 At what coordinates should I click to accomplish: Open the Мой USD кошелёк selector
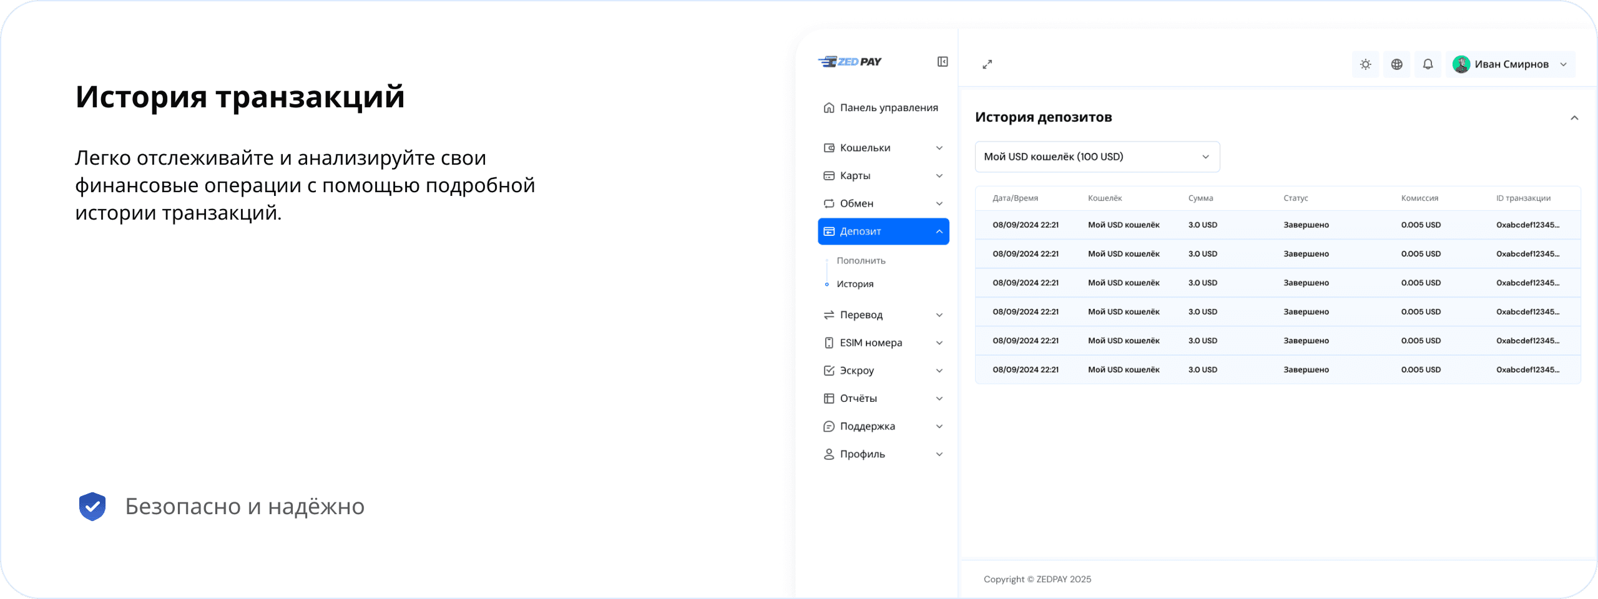click(x=1097, y=157)
